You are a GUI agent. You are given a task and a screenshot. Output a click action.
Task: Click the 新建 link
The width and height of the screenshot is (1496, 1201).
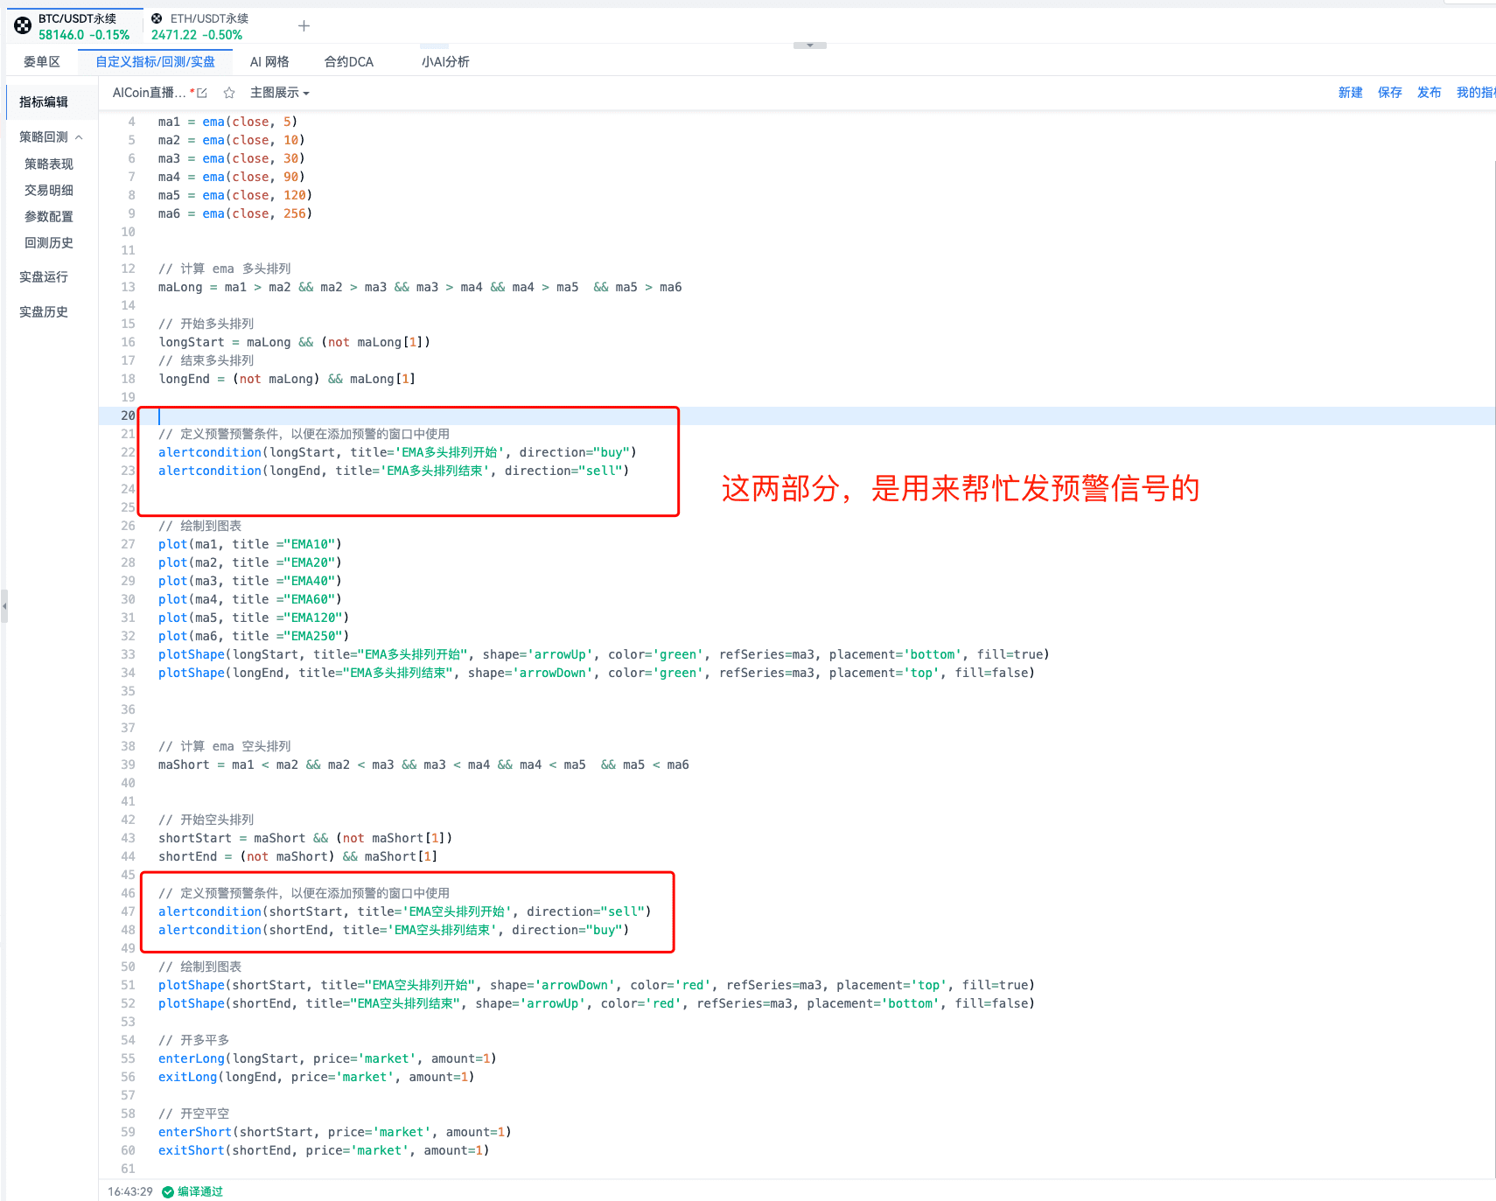tap(1351, 93)
